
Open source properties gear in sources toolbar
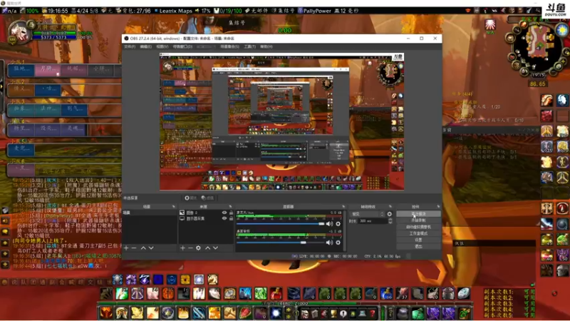[x=198, y=248]
